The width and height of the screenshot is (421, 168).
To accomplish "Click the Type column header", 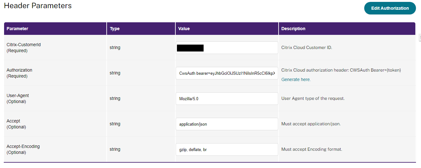I will click(x=115, y=29).
